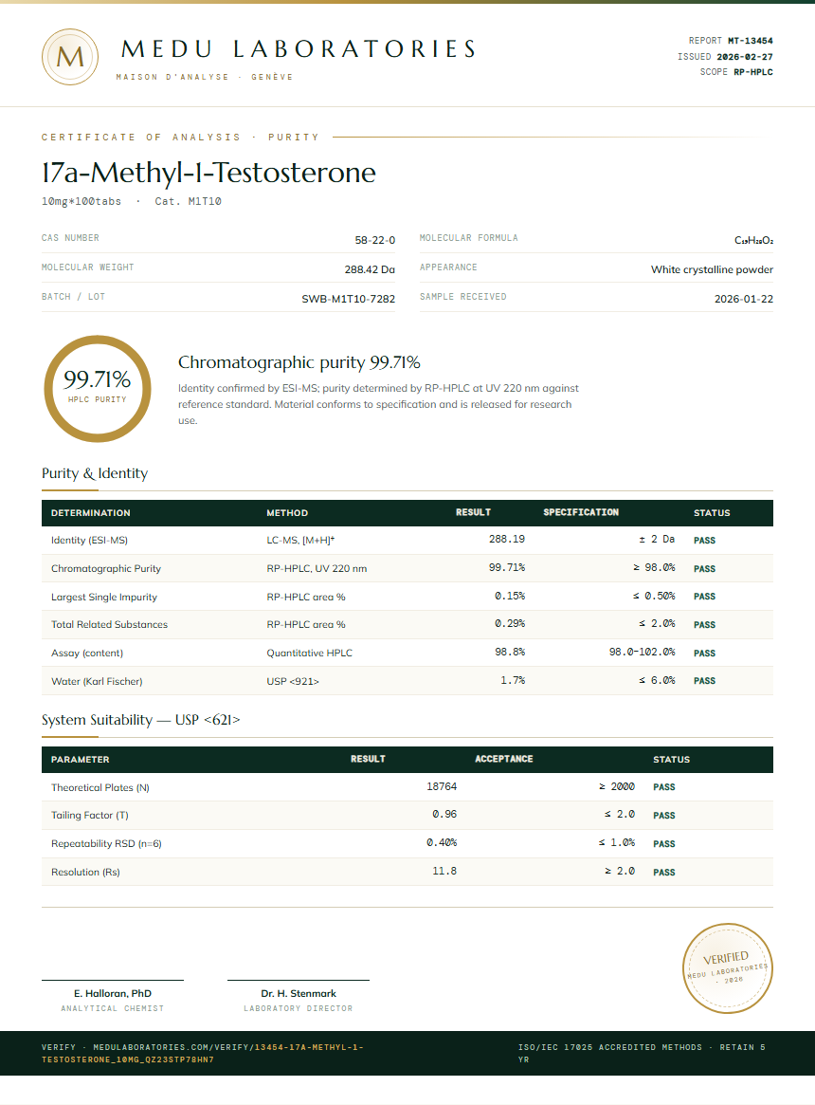Click the Medu Laboratories M logo
The width and height of the screenshot is (815, 1105).
[70, 57]
